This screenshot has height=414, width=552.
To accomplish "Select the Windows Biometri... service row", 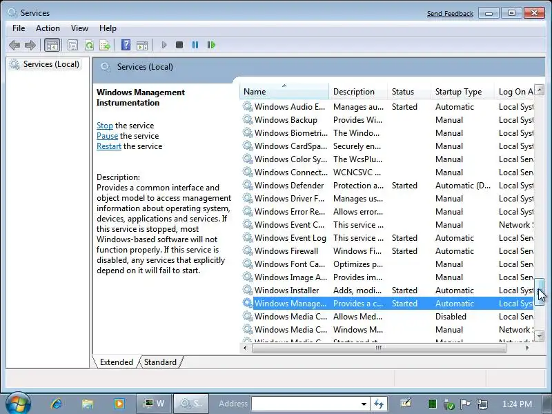I will [x=387, y=133].
